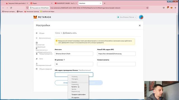Open the SaveFrom.net Helper bookmark

point(47,11)
